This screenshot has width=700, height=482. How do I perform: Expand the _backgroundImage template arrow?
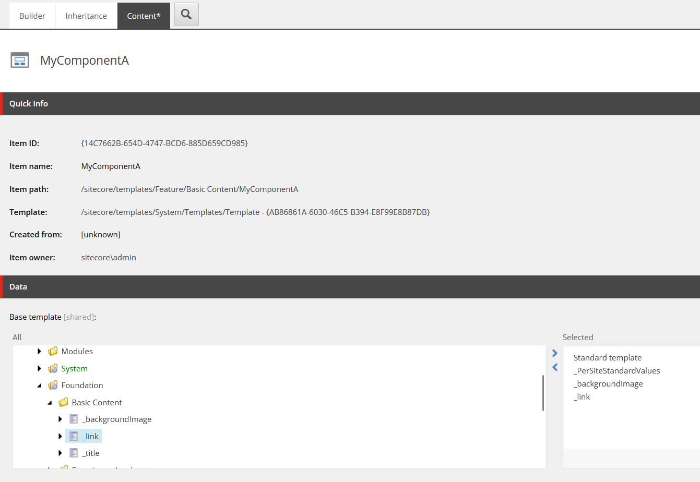pos(61,419)
